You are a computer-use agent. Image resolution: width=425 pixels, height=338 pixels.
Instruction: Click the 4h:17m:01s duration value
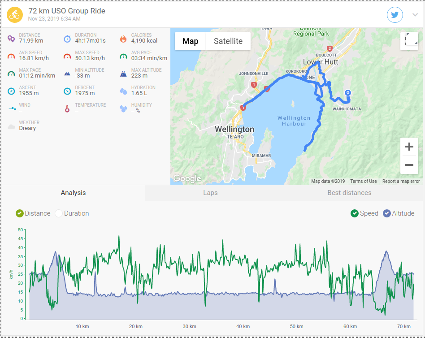(90, 41)
